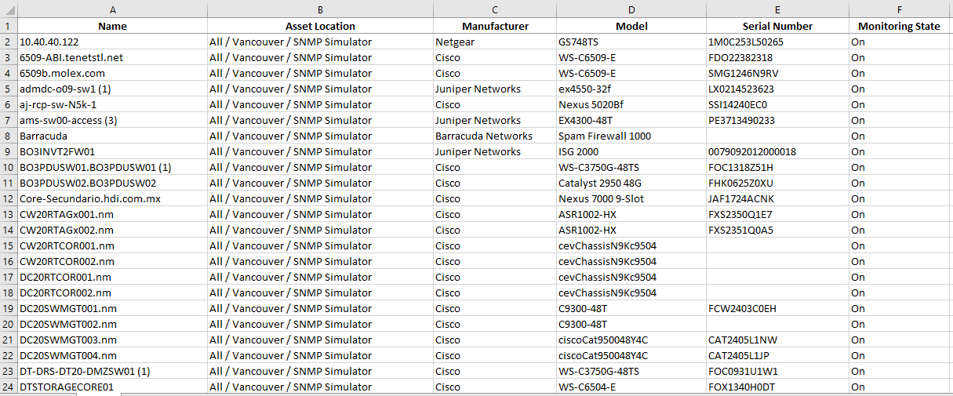Select serial number FDO22382318 cell

(777, 57)
